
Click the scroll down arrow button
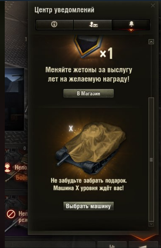click(x=151, y=224)
